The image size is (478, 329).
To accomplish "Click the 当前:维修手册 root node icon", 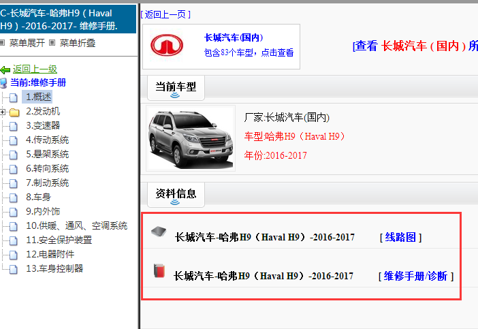I will (x=3, y=83).
